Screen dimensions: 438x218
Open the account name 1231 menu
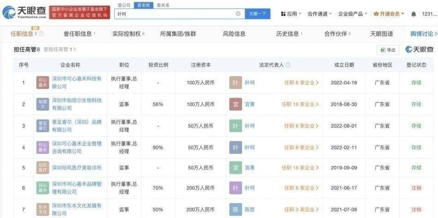coord(429,14)
